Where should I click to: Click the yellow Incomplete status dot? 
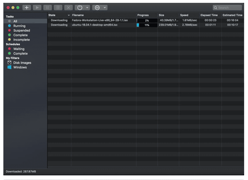(x=10, y=40)
